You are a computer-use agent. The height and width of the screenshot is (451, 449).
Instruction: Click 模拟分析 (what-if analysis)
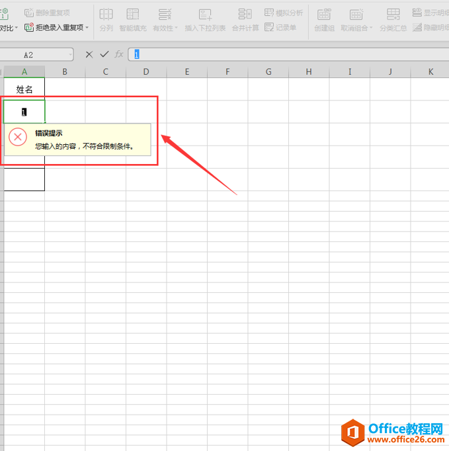[x=284, y=13]
